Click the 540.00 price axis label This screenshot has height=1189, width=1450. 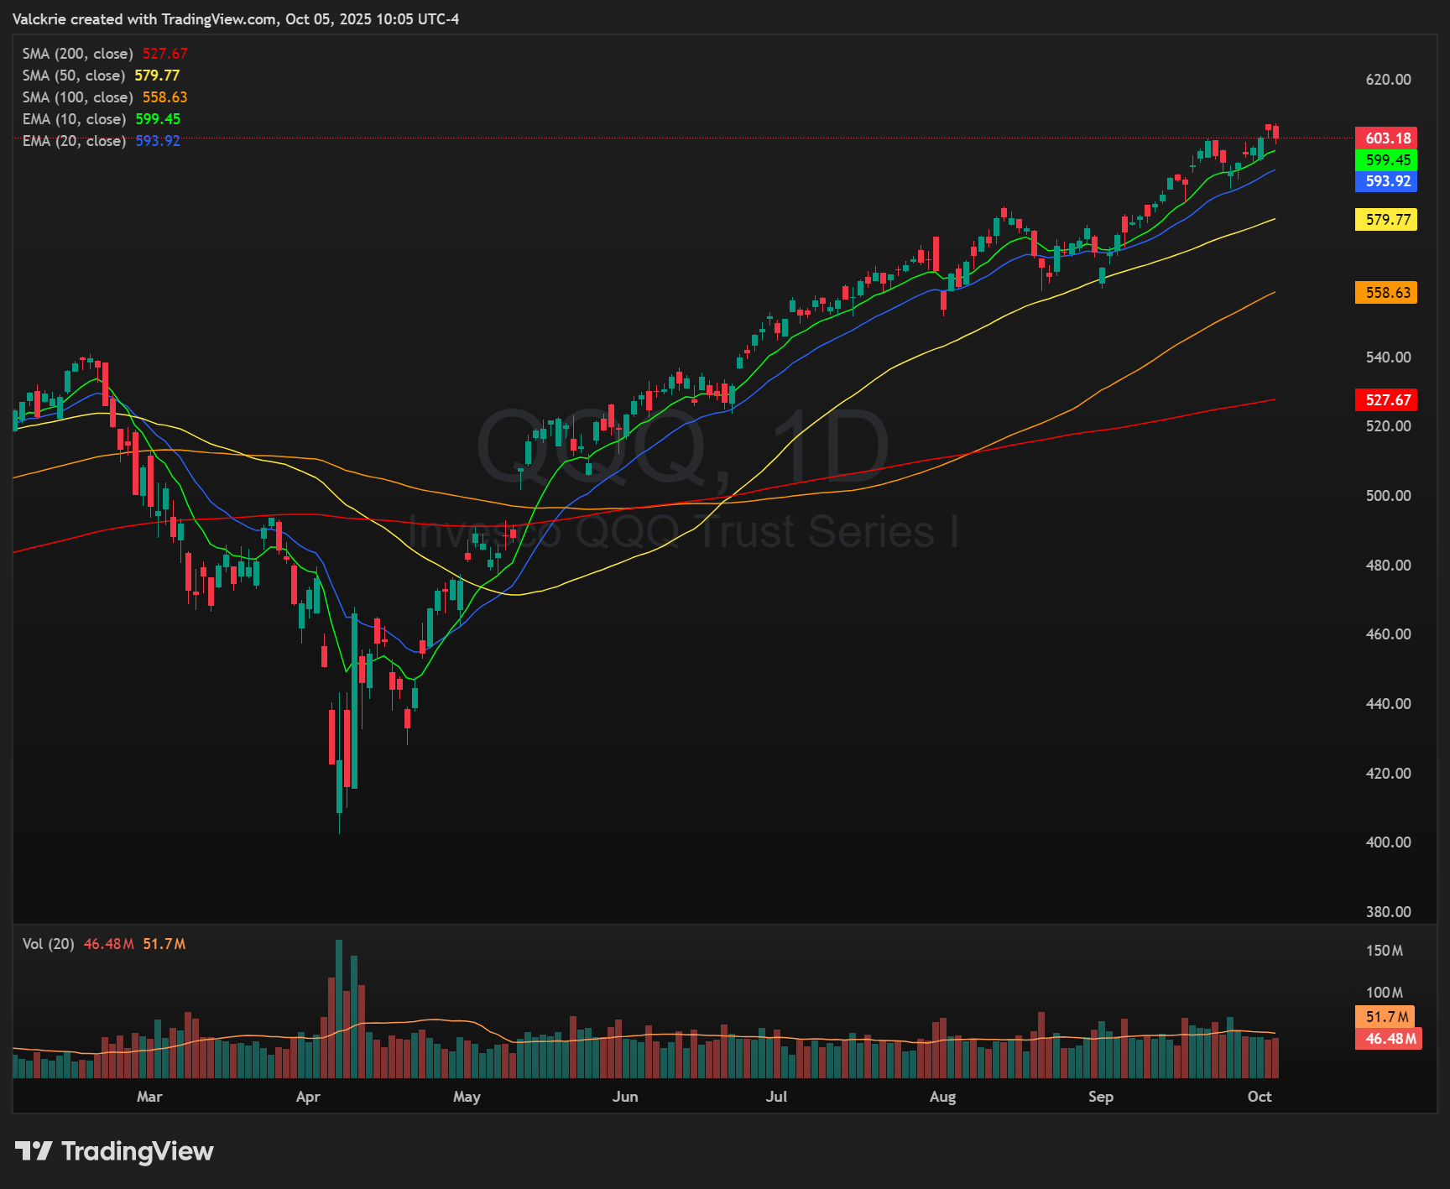click(x=1389, y=357)
